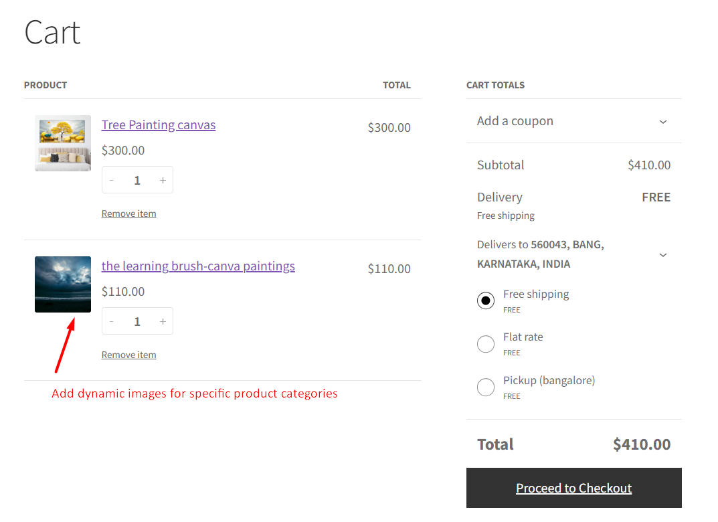Click the Tree Painting canvas product thumbnail
This screenshot has height=522, width=718.
click(x=63, y=143)
